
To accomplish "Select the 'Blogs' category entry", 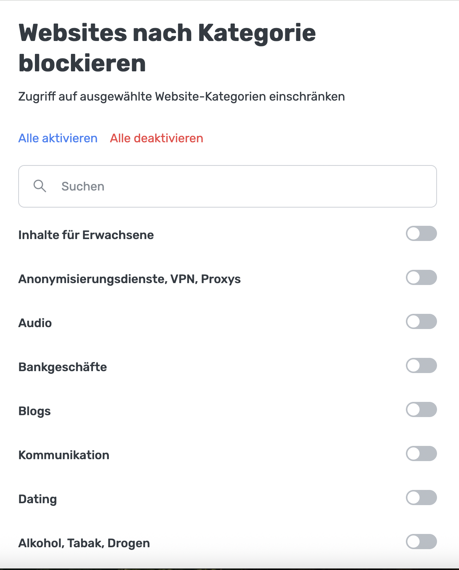I will click(35, 411).
